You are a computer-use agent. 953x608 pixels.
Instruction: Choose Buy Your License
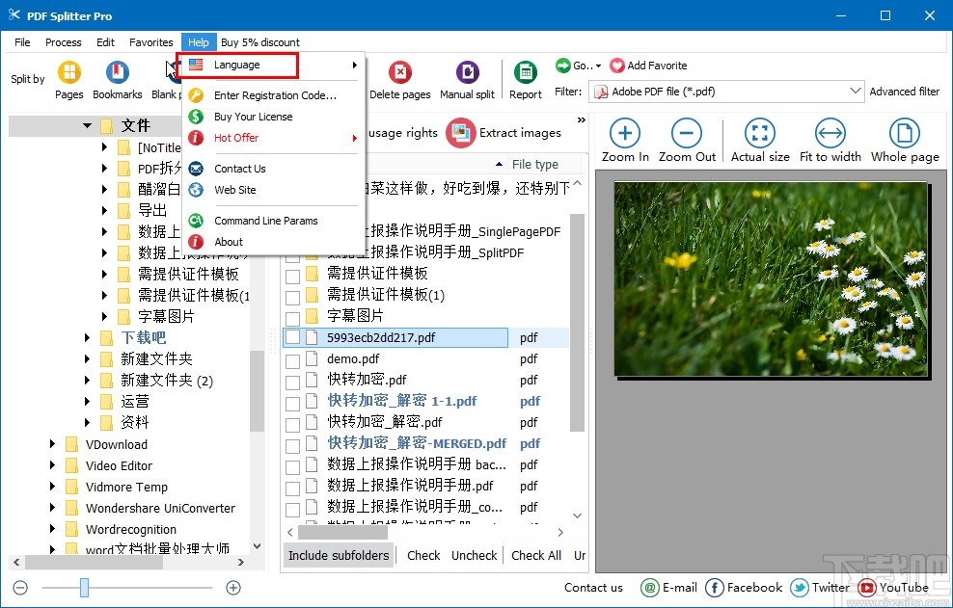click(x=273, y=117)
